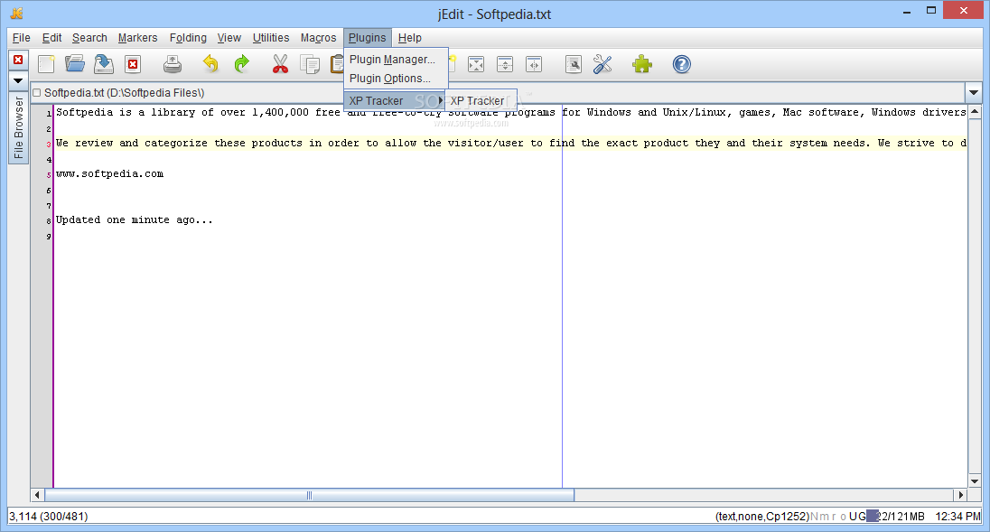Close the dockable area with the red X
This screenshot has height=532, width=990.
point(18,60)
